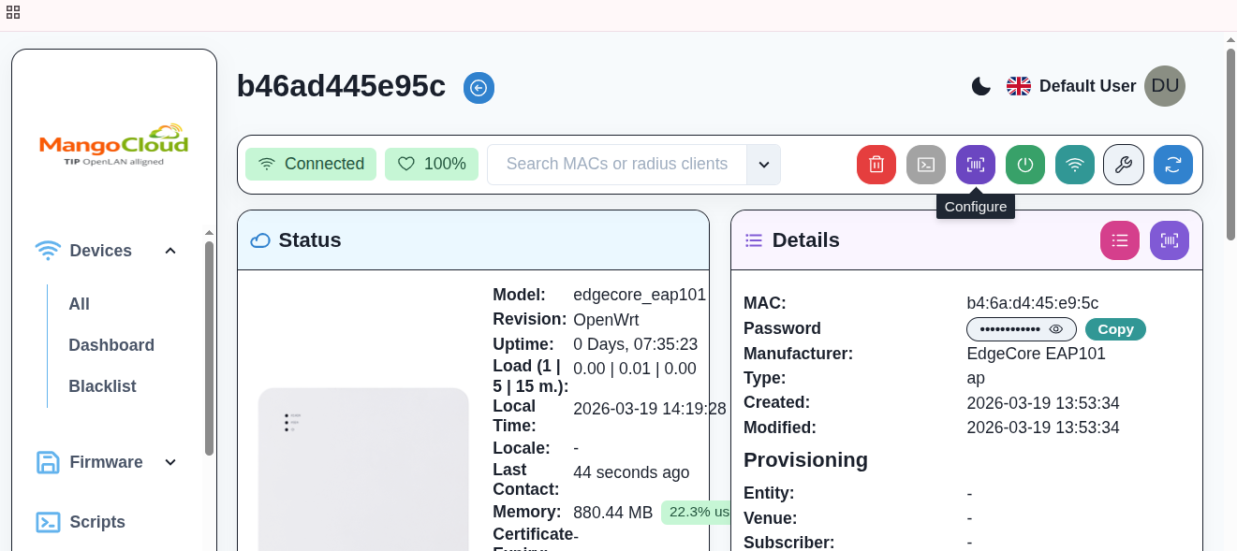This screenshot has width=1237, height=551.
Task: Open the terminal console icon
Action: (x=925, y=165)
